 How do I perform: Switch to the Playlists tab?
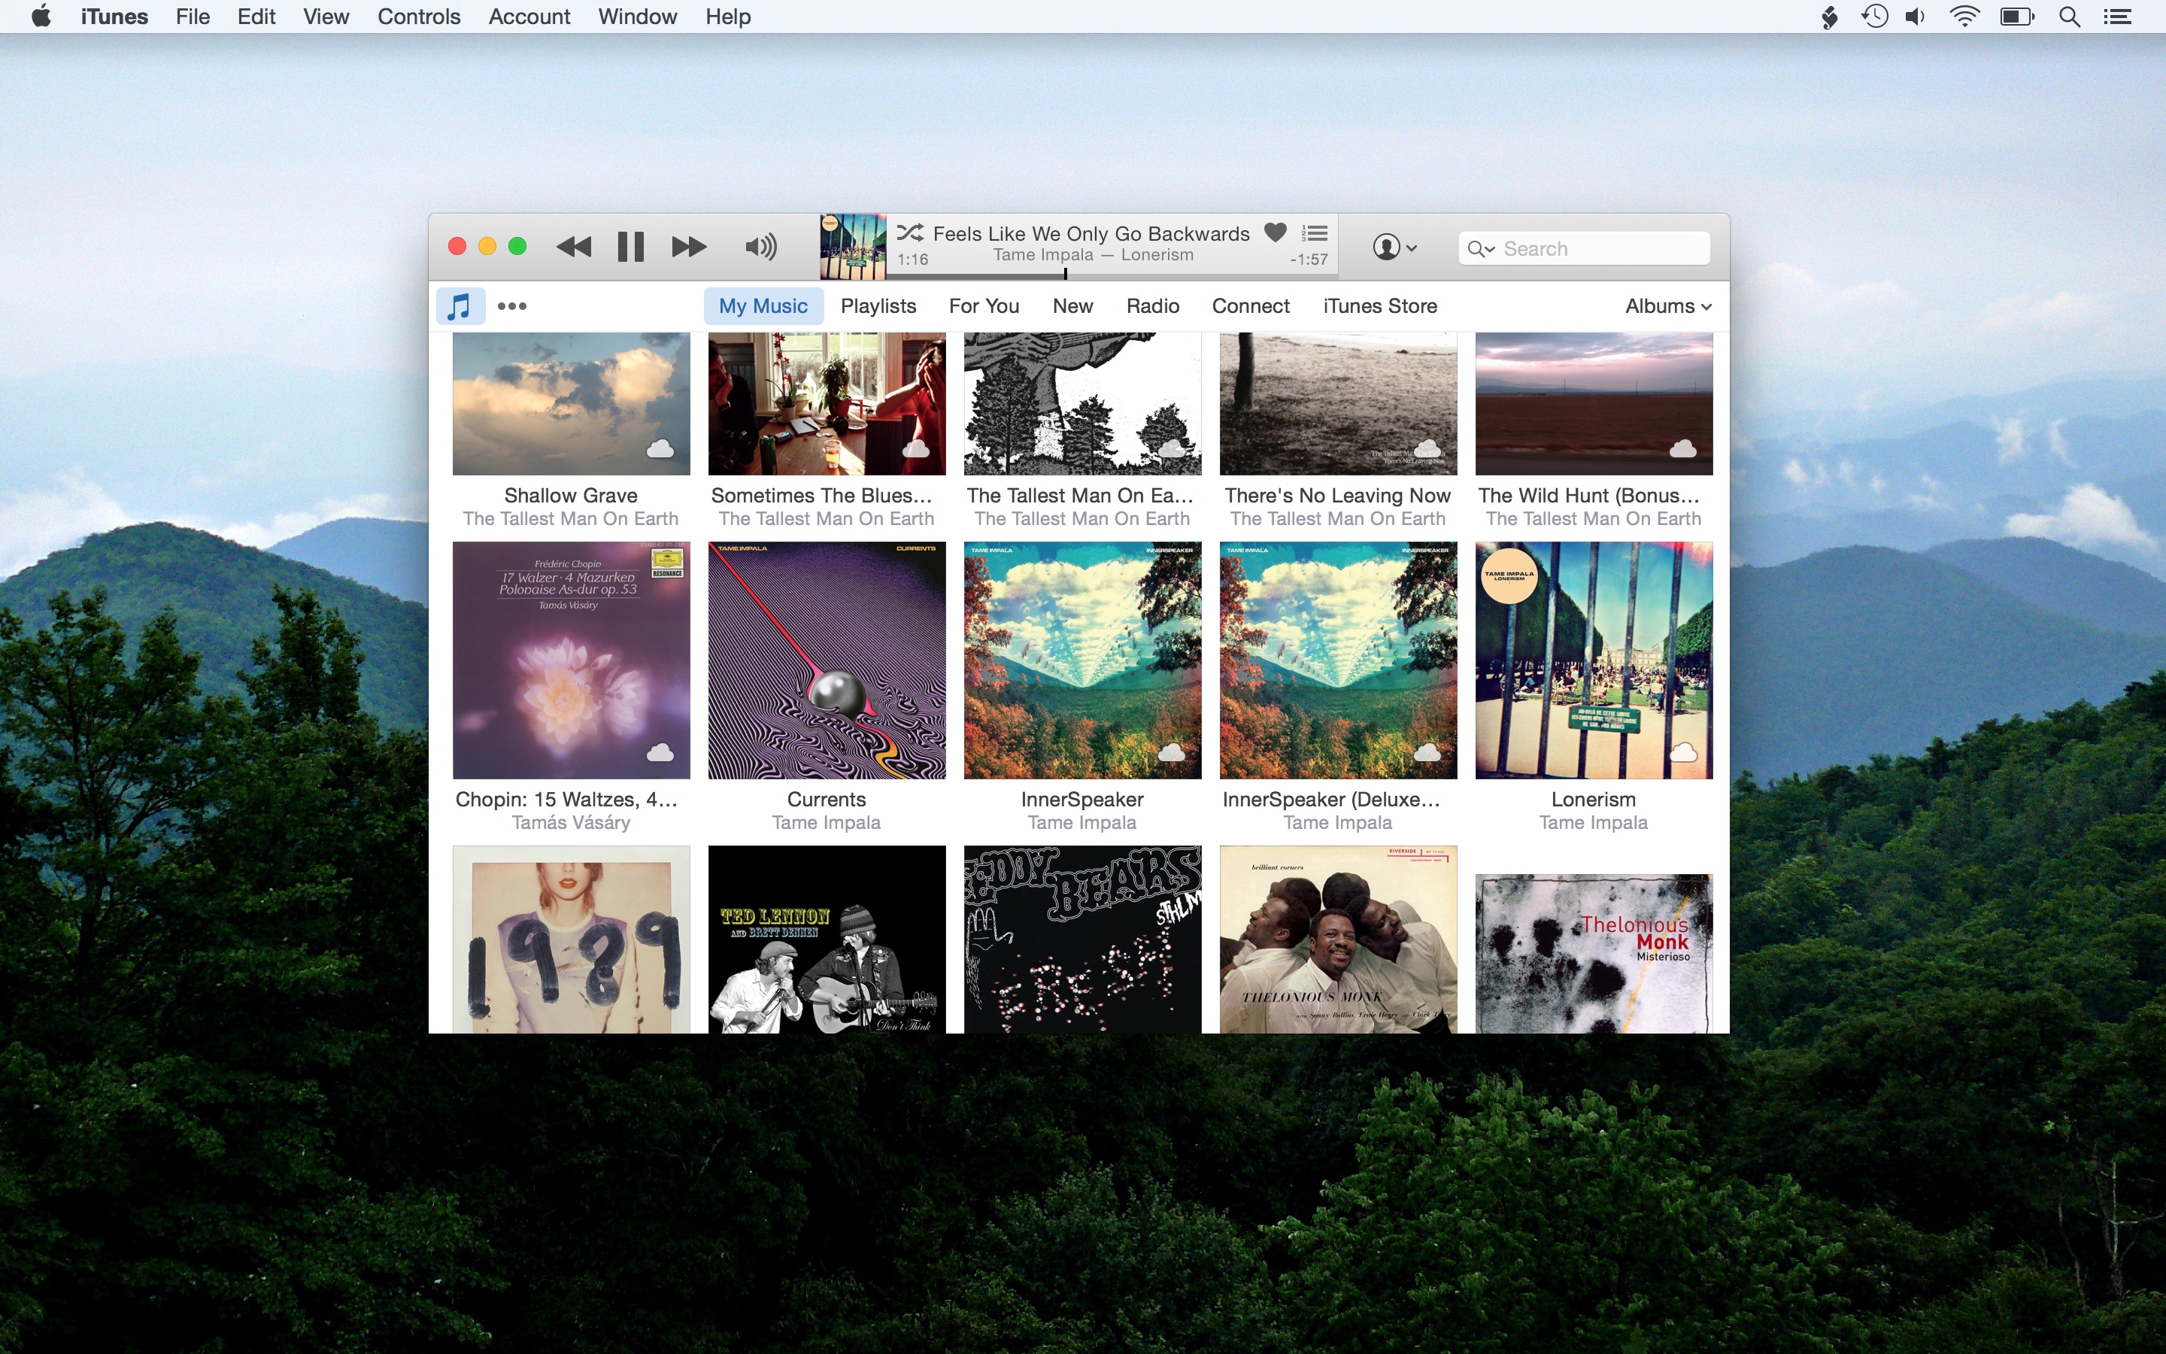point(878,306)
